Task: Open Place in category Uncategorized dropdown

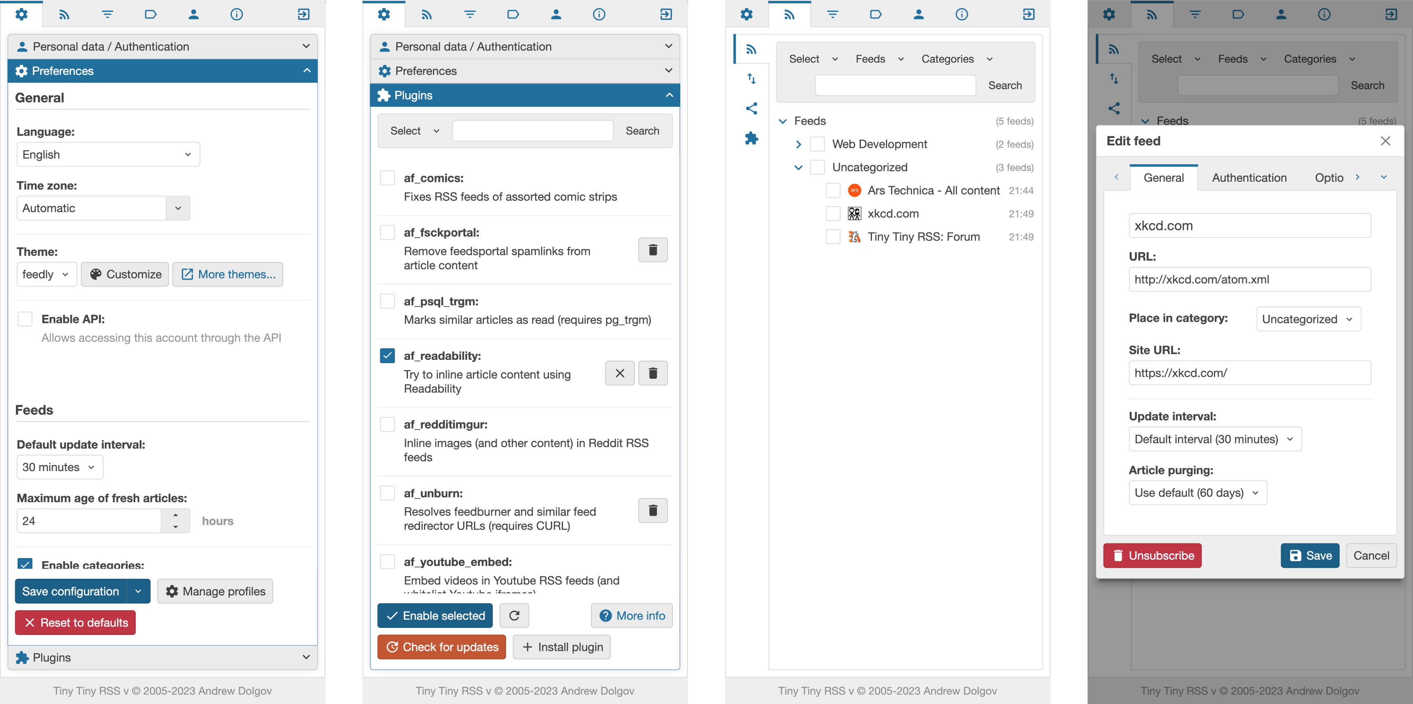Action: pos(1308,319)
